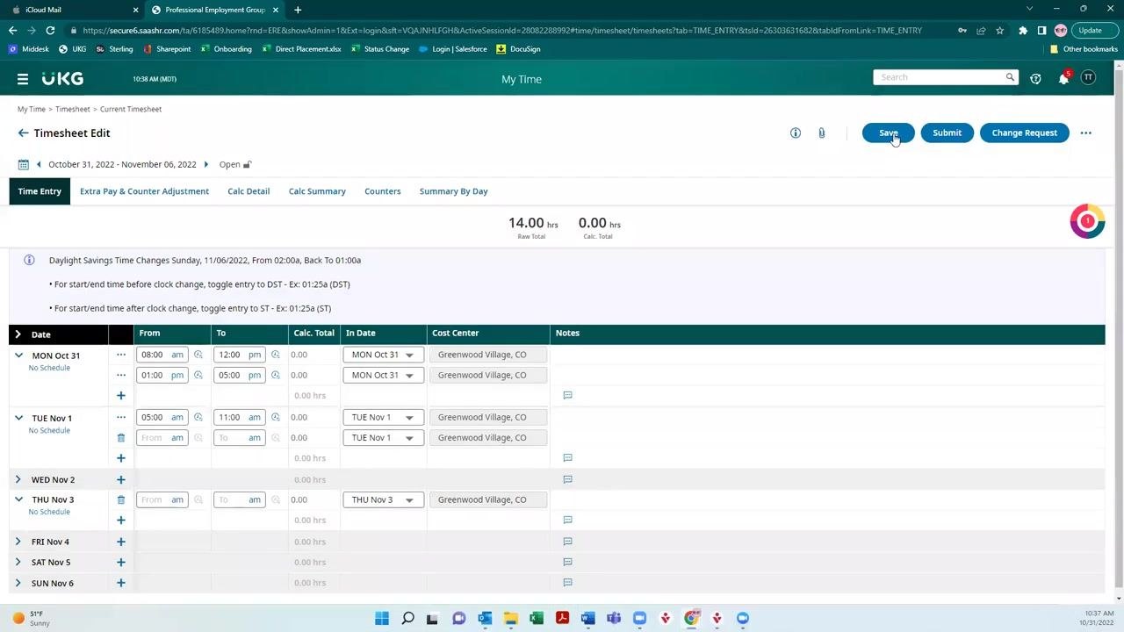Switch to Extra Pay & Counter Adjustment tab
1124x632 pixels.
144,191
